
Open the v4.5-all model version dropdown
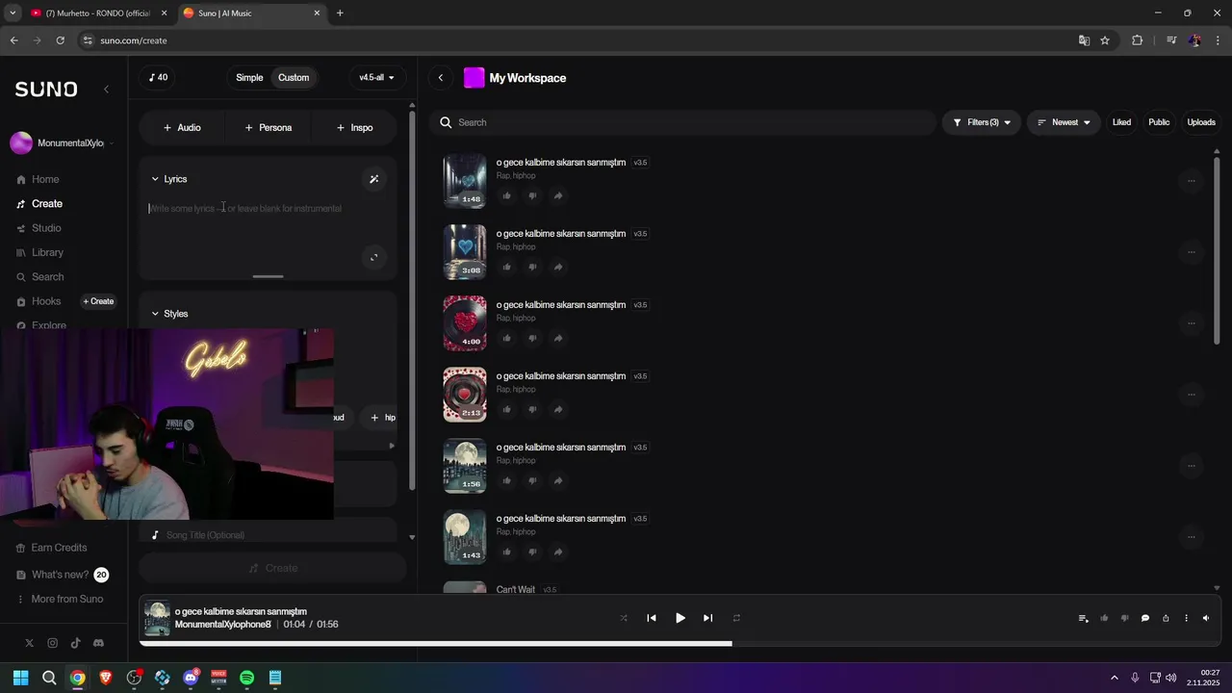(376, 78)
